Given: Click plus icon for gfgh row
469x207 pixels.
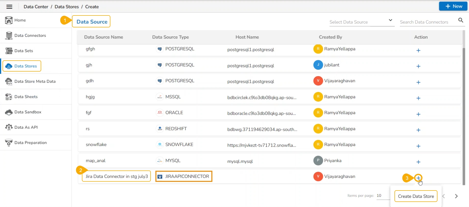Looking at the screenshot, I should [418, 50].
